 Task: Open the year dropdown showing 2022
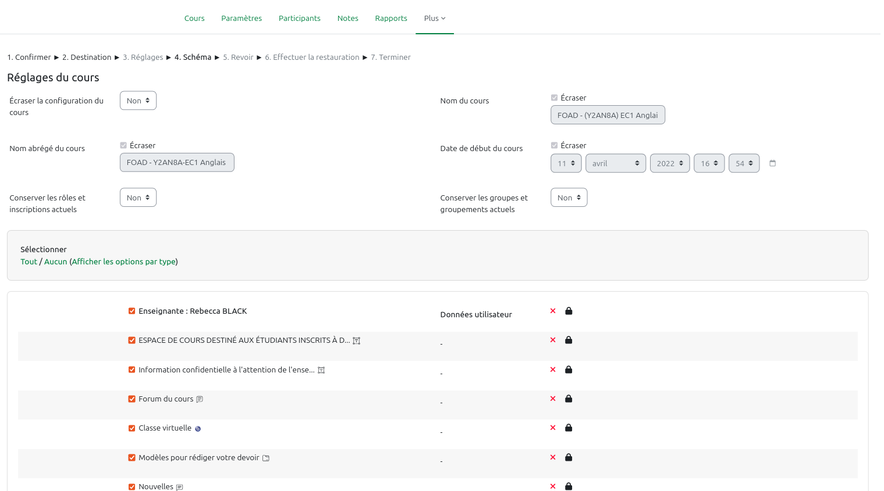(669, 163)
